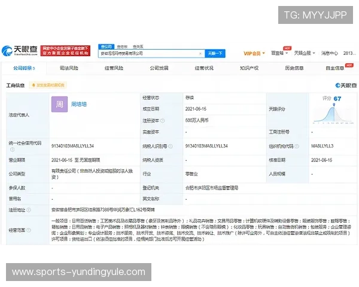359x287 pixels.
Task: Expand the 天眼企服 dropdown
Action: click(x=305, y=53)
